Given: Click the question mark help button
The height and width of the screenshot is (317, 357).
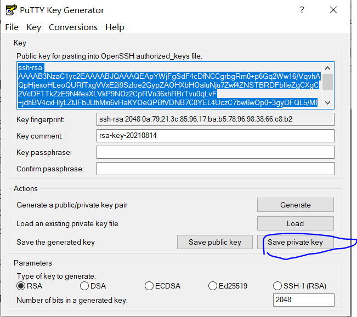Looking at the screenshot, I should point(302,10).
